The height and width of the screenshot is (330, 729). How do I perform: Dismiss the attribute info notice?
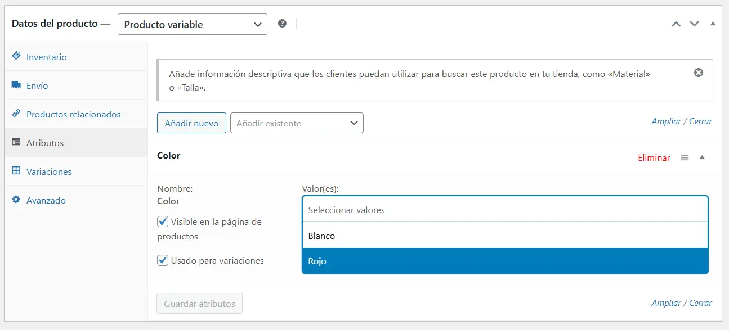699,73
